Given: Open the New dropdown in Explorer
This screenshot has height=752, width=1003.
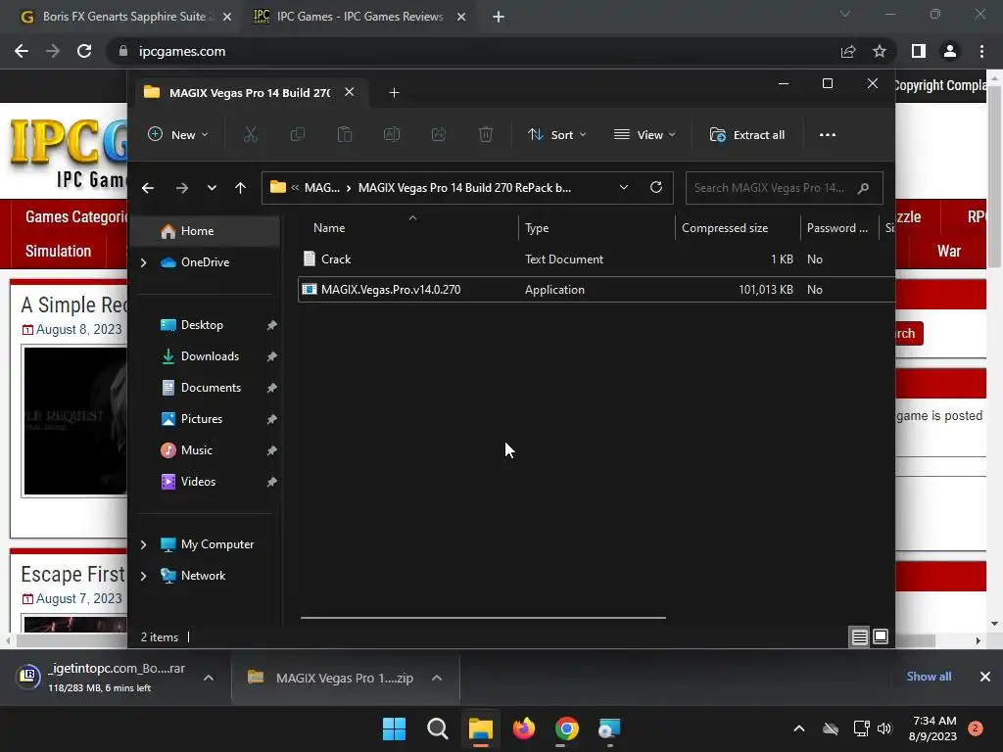Looking at the screenshot, I should (178, 135).
